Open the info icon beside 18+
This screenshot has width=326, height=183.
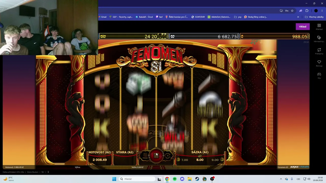tap(48, 172)
